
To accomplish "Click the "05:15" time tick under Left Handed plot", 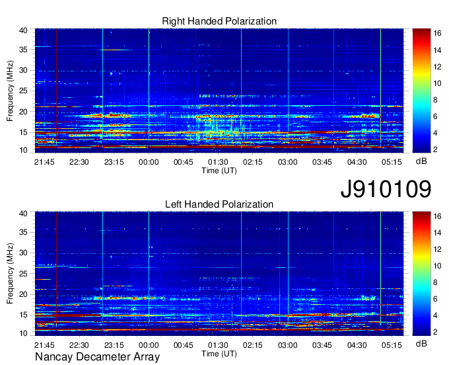I will coord(392,345).
